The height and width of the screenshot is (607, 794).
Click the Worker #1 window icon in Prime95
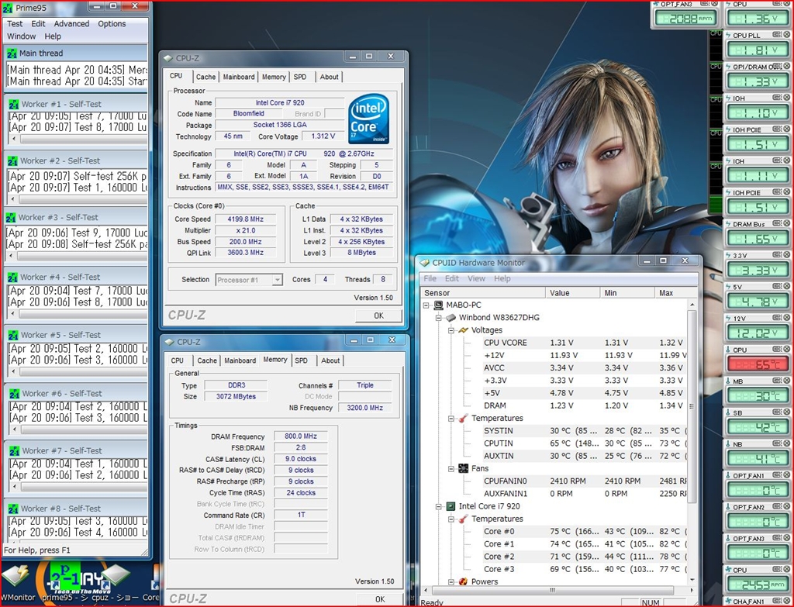[13, 104]
